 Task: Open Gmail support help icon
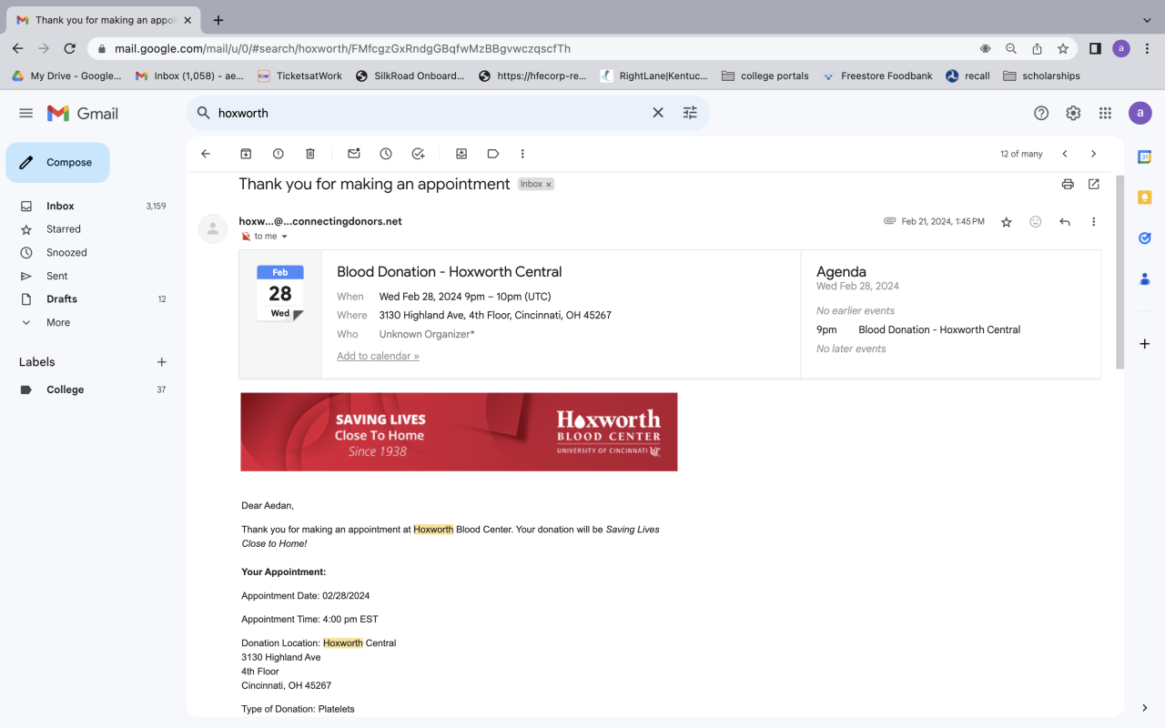pos(1041,113)
